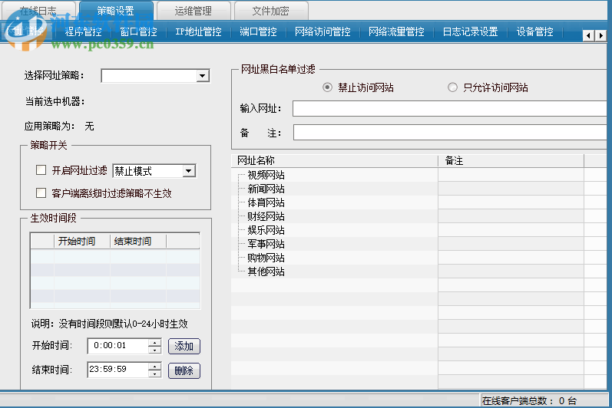
Task: Click the 备注 column header
Action: tap(511, 160)
